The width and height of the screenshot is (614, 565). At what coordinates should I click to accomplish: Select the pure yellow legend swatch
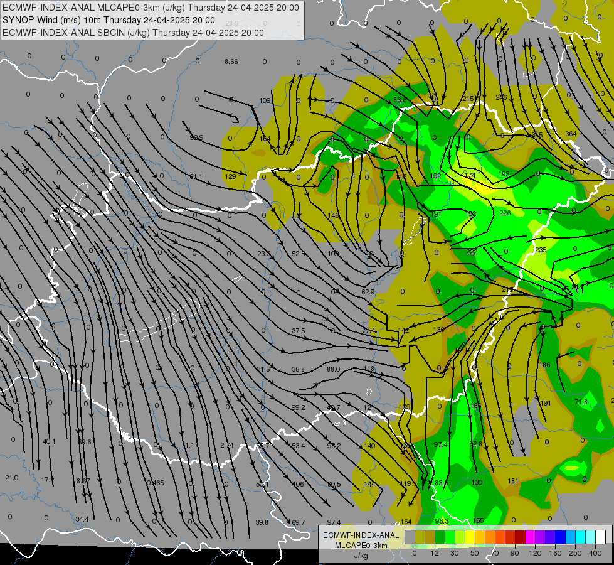pos(470,537)
